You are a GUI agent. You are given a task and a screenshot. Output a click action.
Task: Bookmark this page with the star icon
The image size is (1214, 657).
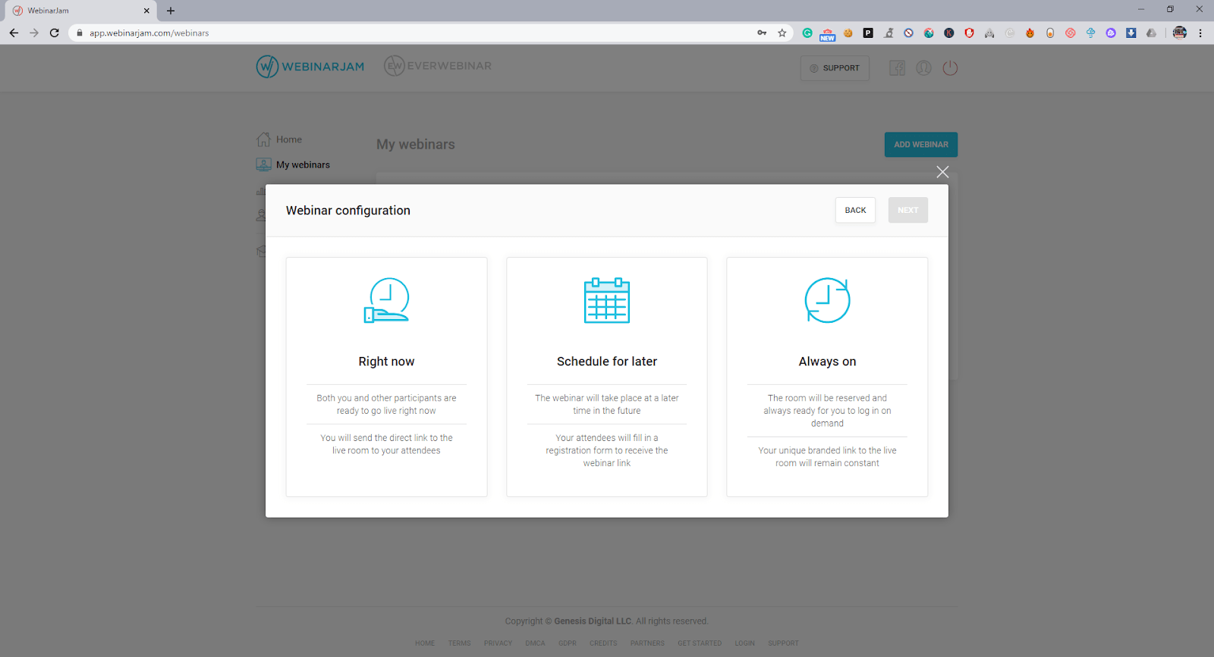pyautogui.click(x=782, y=33)
